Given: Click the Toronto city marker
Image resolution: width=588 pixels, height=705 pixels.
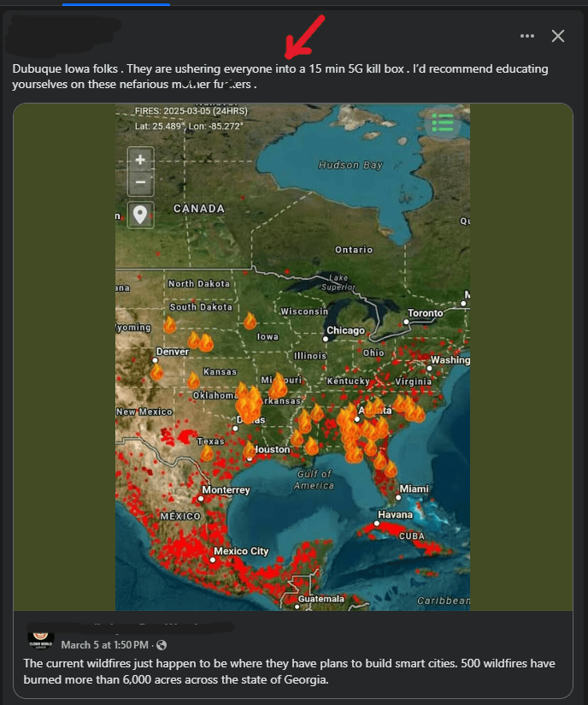Looking at the screenshot, I should (x=409, y=321).
